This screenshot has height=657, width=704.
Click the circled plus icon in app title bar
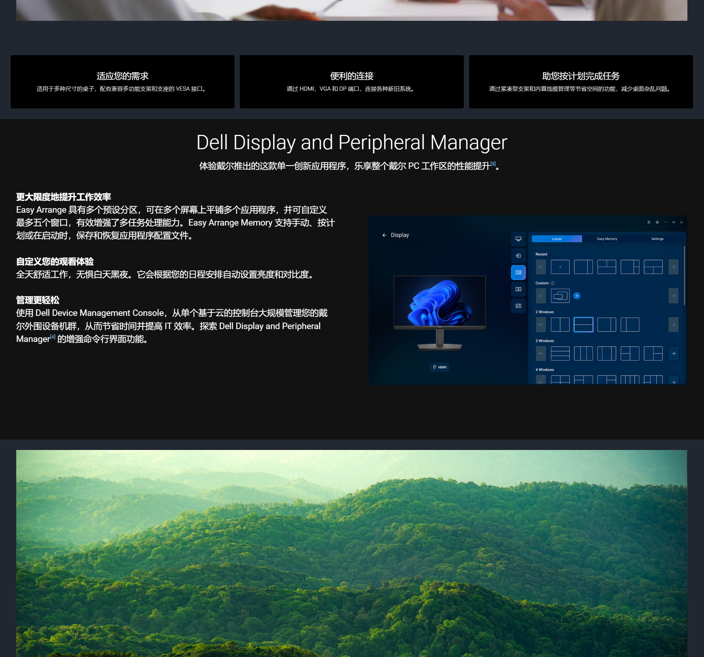pyautogui.click(x=649, y=222)
